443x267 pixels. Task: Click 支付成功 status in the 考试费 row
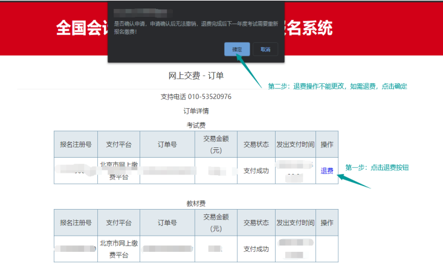point(256,171)
